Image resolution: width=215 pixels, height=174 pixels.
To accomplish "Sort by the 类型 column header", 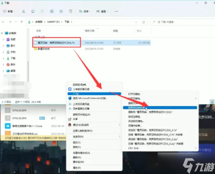I will coord(115,31).
